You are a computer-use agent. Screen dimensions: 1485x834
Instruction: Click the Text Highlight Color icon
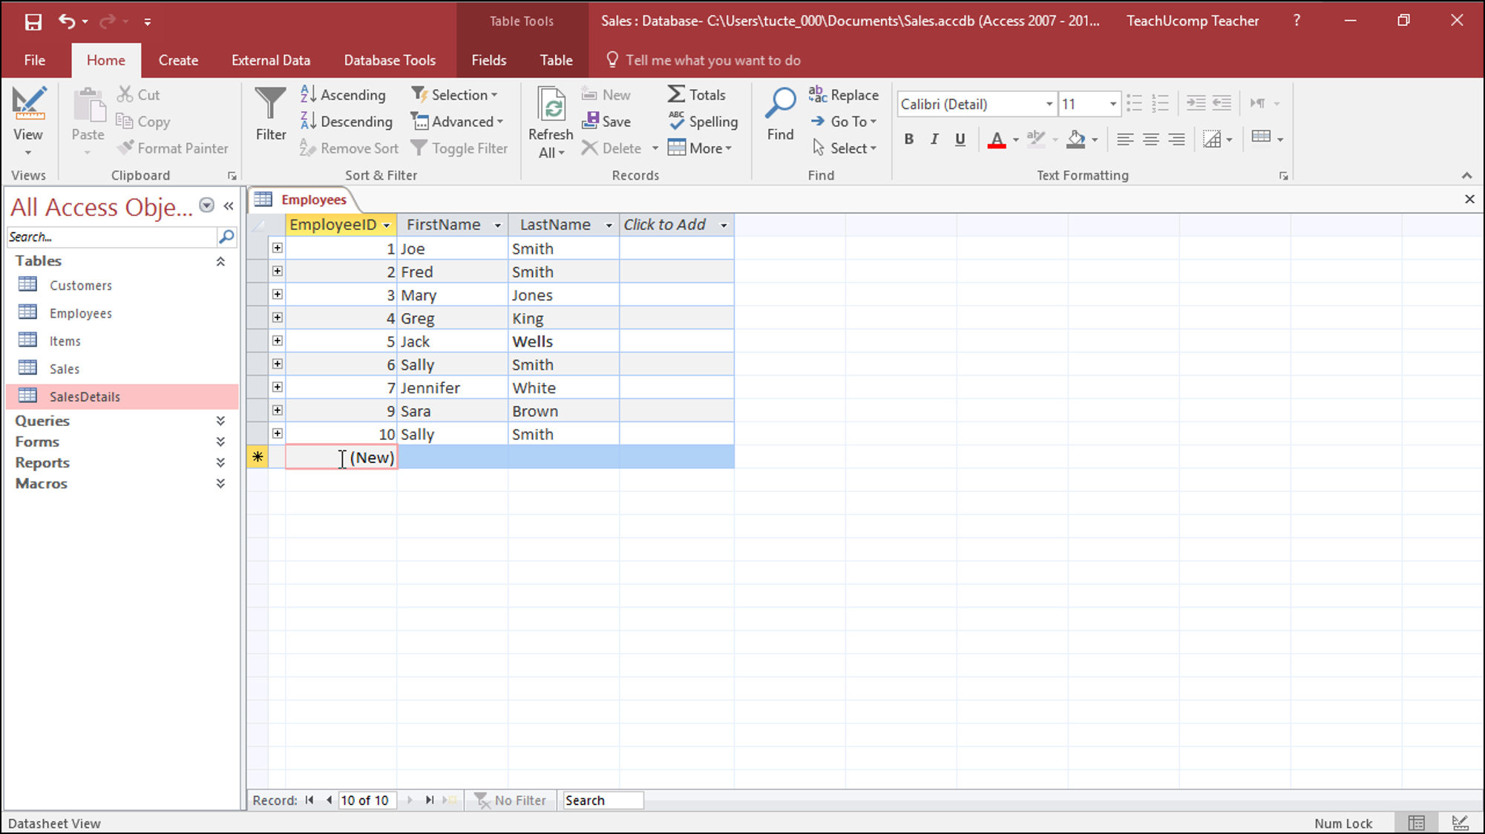pyautogui.click(x=1035, y=138)
